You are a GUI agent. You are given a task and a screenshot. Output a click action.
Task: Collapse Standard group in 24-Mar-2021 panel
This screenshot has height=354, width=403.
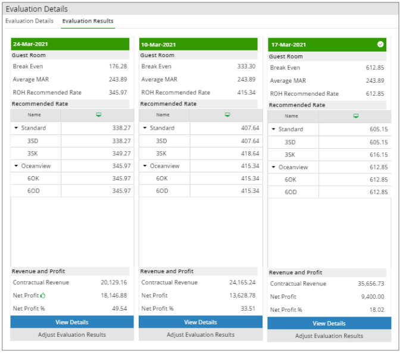click(x=16, y=128)
